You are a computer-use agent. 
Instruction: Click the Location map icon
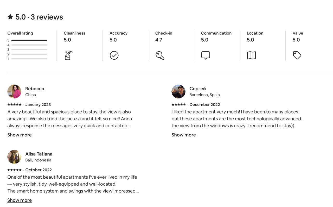click(251, 55)
